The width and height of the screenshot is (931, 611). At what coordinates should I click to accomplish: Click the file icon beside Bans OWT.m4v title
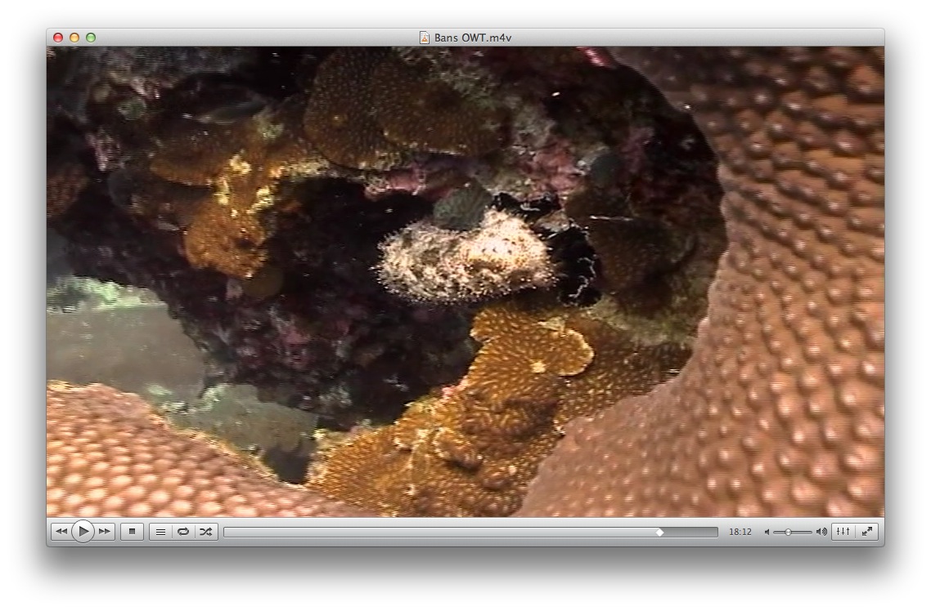(425, 38)
